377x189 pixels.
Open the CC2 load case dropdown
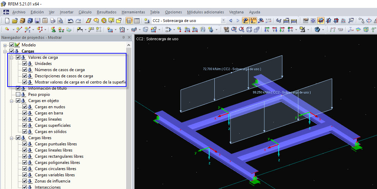click(223, 21)
